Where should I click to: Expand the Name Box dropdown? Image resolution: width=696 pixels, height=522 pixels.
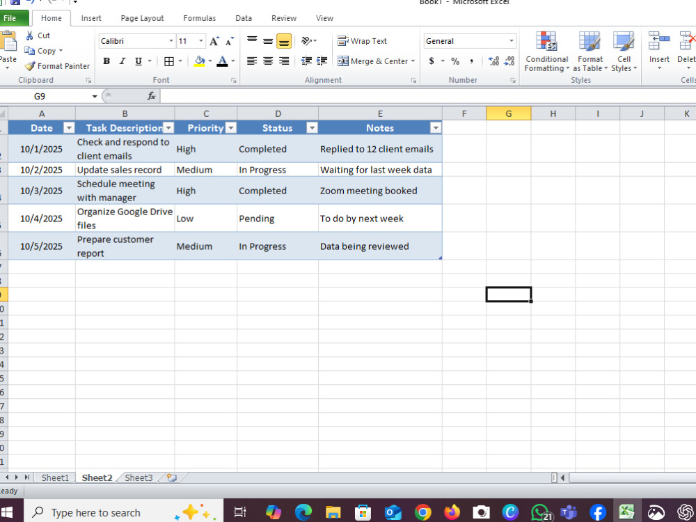[x=95, y=96]
